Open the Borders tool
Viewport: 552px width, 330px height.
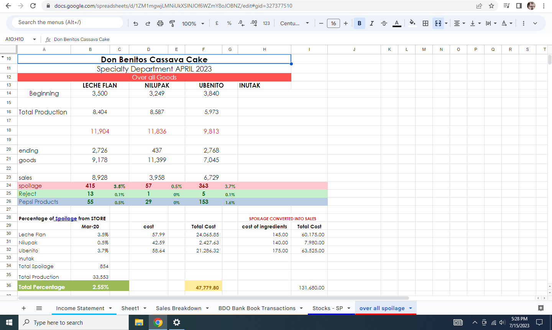pos(426,23)
